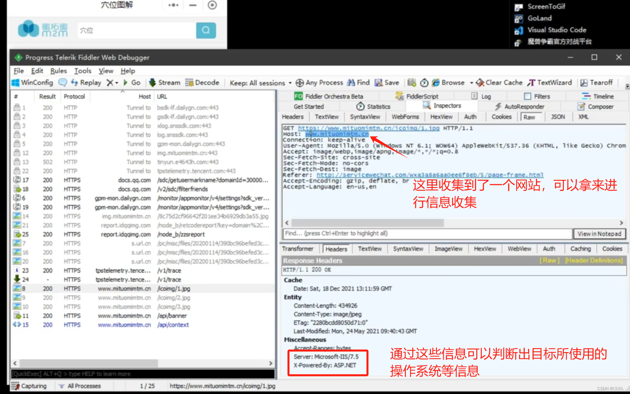Sort sessions by the Protocol column header
The width and height of the screenshot is (630, 394).
(x=74, y=97)
